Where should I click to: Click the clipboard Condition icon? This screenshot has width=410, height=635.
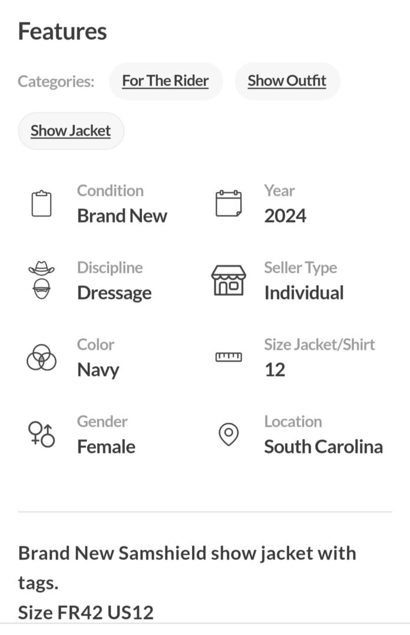coord(41,204)
